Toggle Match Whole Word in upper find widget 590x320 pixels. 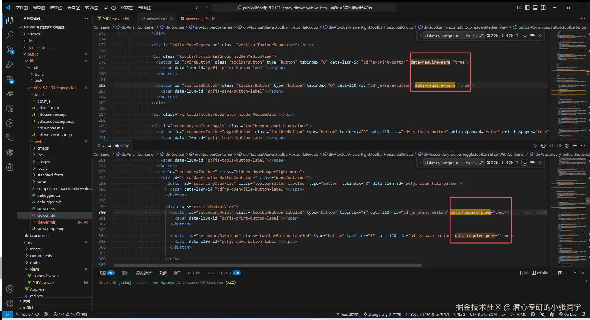474,35
